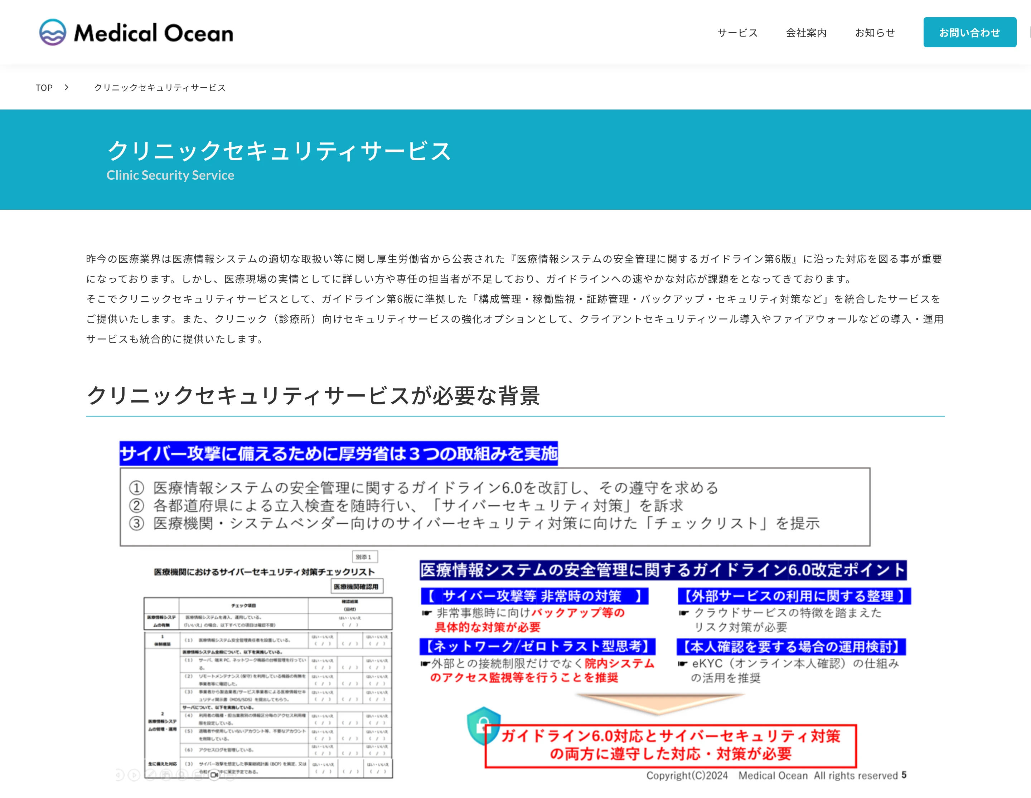Click the クリニックセキュリティサービス breadcrumb entry
Screen dimensions: 1031x798
[x=160, y=88]
